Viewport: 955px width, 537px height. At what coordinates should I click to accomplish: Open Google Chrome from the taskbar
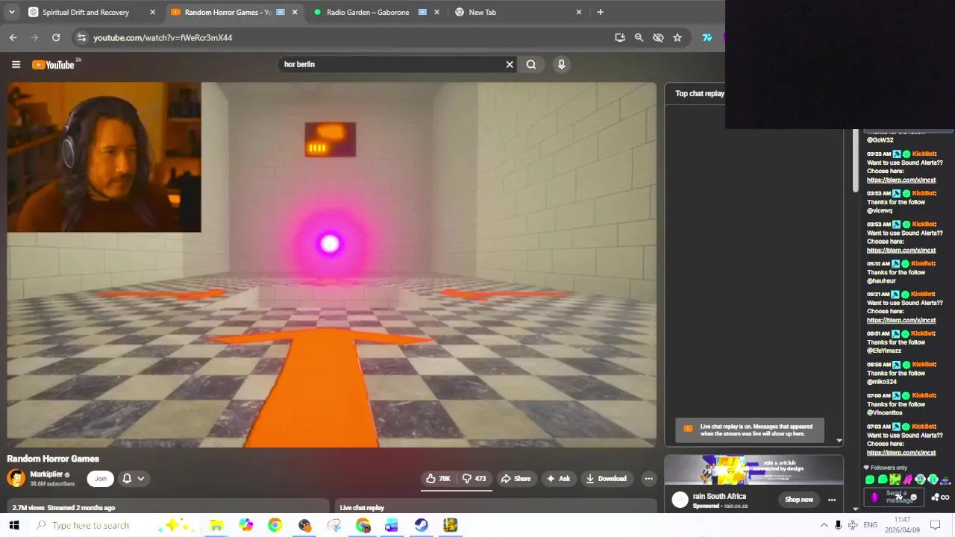click(x=275, y=525)
